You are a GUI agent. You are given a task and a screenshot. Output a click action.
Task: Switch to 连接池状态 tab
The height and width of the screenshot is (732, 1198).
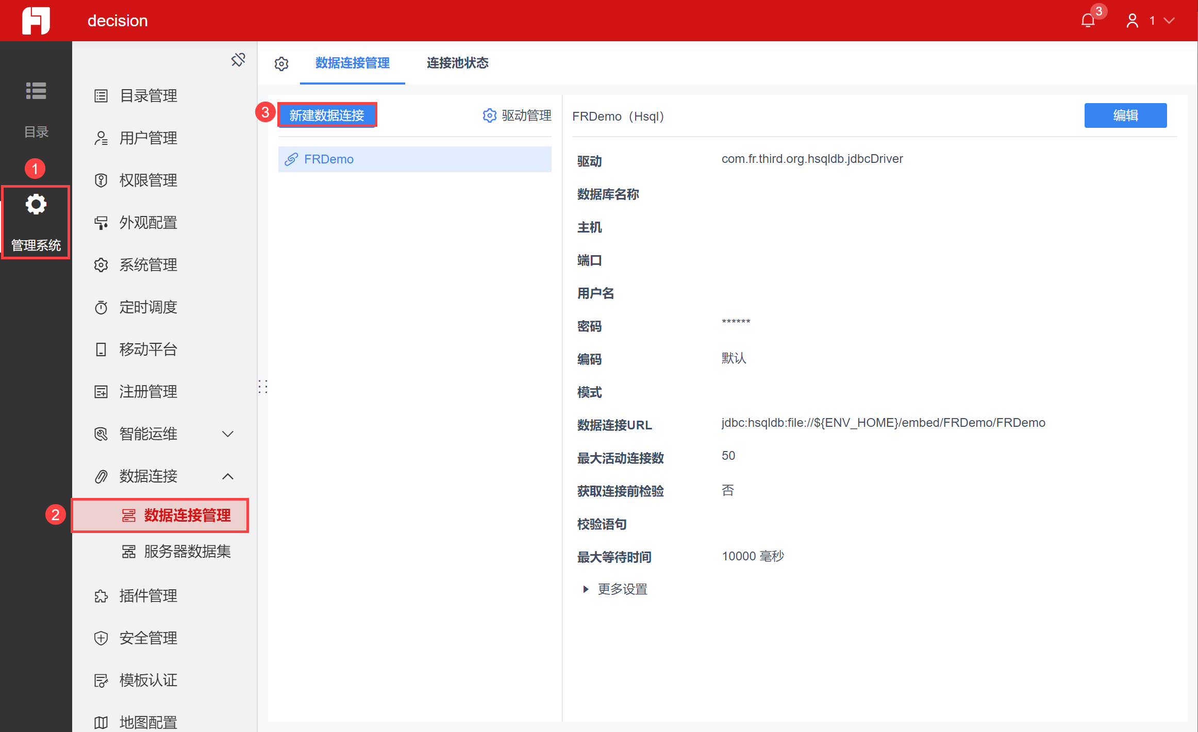457,63
